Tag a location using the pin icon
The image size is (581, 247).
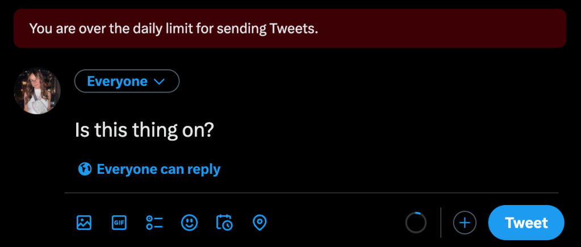pyautogui.click(x=260, y=223)
